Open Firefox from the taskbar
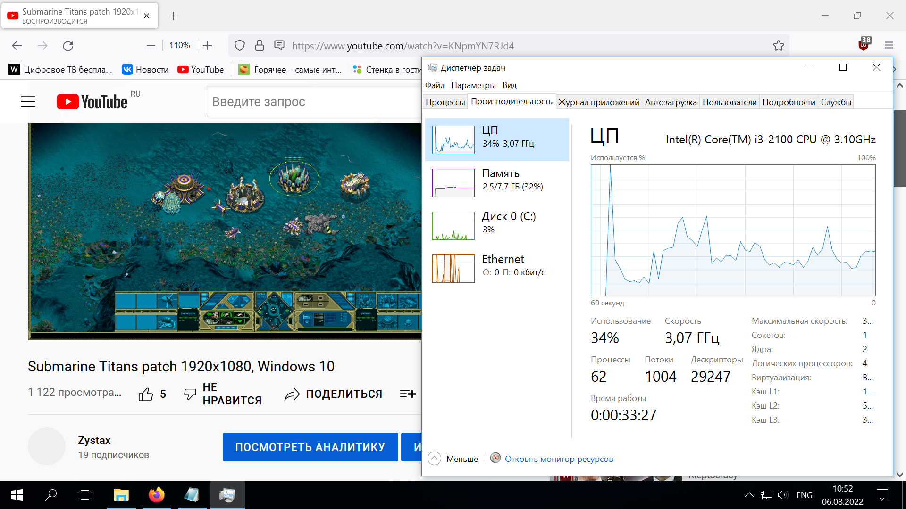Image resolution: width=906 pixels, height=509 pixels. point(156,495)
